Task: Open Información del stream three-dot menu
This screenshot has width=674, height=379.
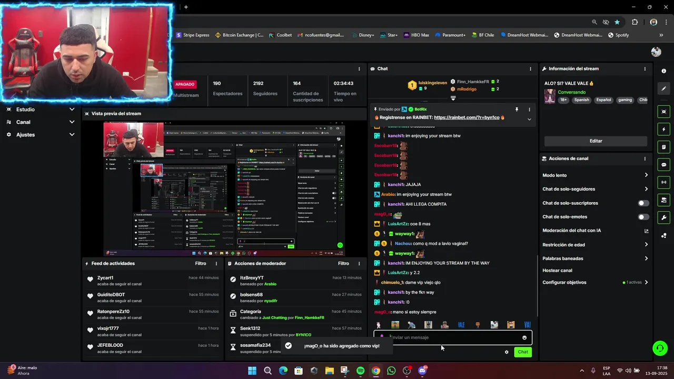Action: click(x=645, y=69)
